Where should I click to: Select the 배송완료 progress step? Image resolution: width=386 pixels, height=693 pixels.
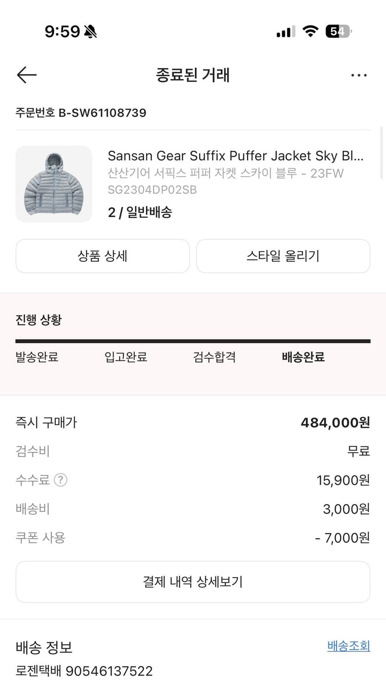click(303, 357)
